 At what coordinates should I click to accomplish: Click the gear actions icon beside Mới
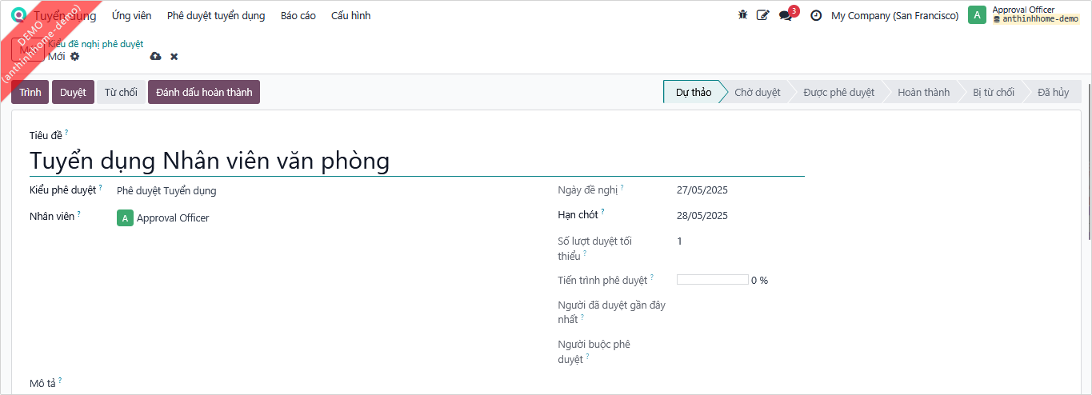tap(75, 57)
